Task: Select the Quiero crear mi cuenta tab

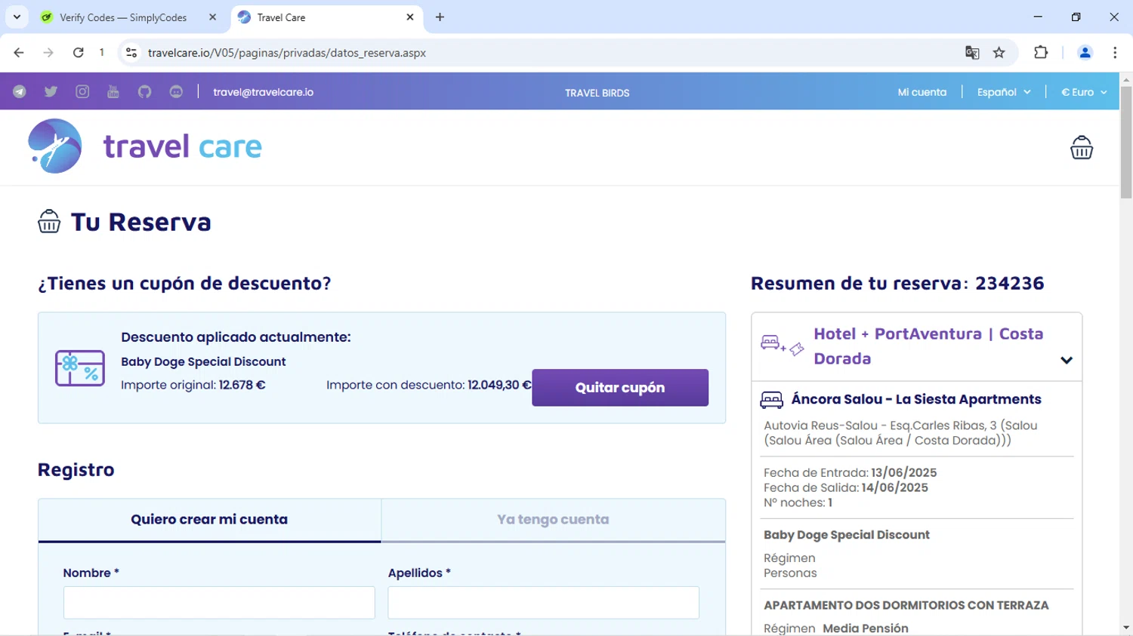Action: tap(209, 520)
